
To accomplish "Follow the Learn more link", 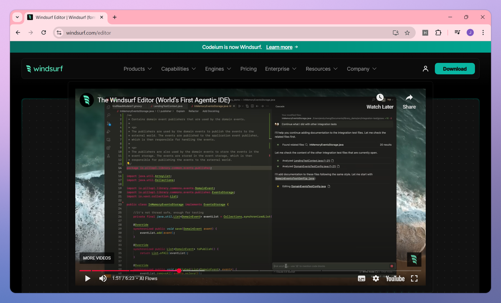I will point(282,47).
